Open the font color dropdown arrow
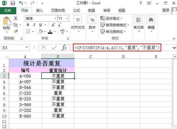Screen dimensions: 177x129 (x=55, y=32)
